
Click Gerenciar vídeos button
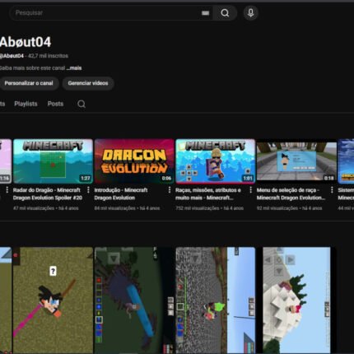[88, 83]
